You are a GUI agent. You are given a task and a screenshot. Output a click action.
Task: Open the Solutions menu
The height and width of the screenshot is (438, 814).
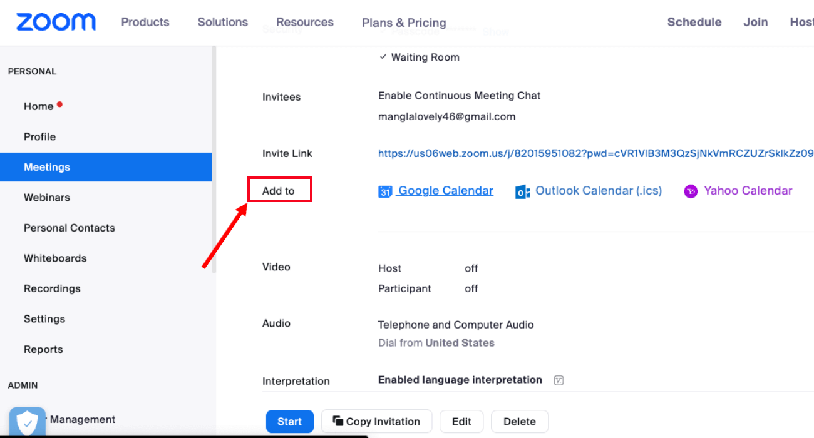coord(223,22)
